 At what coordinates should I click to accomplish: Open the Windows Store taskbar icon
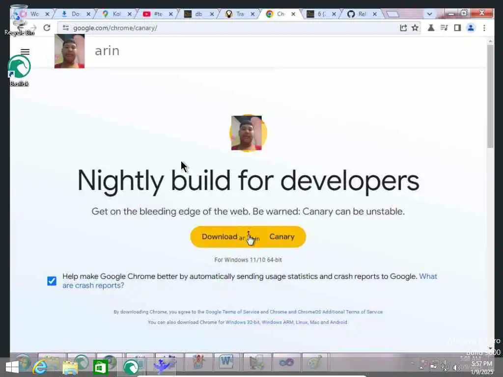click(x=100, y=367)
